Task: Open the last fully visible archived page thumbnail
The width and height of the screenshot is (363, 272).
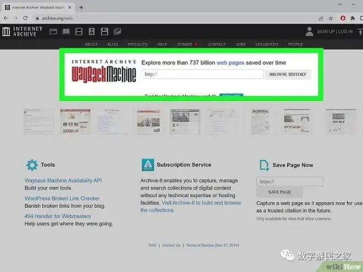Action: pyautogui.click(x=340, y=121)
